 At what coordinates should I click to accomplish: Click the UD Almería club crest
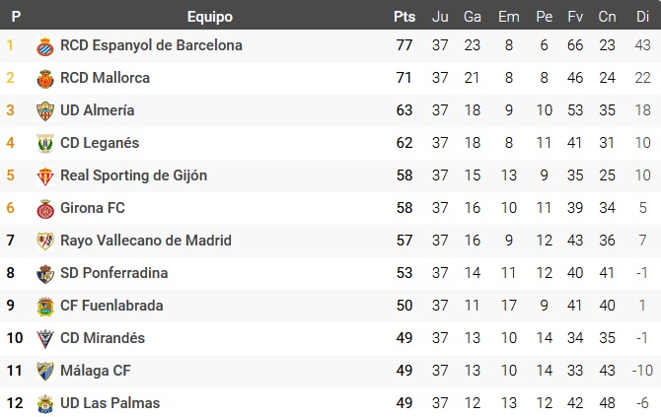pyautogui.click(x=44, y=110)
